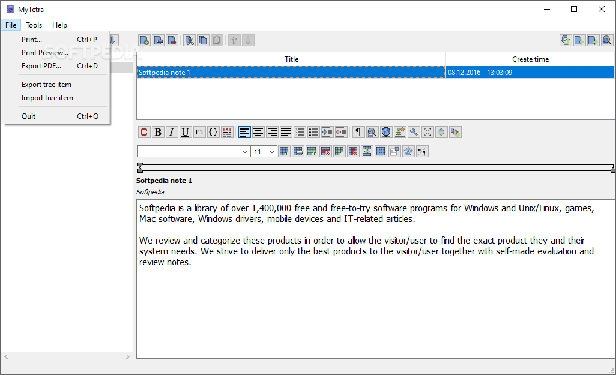Remove a table row icon

click(x=325, y=152)
